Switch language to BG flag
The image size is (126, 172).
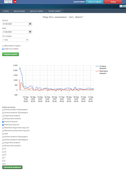pyautogui.click(x=121, y=6)
